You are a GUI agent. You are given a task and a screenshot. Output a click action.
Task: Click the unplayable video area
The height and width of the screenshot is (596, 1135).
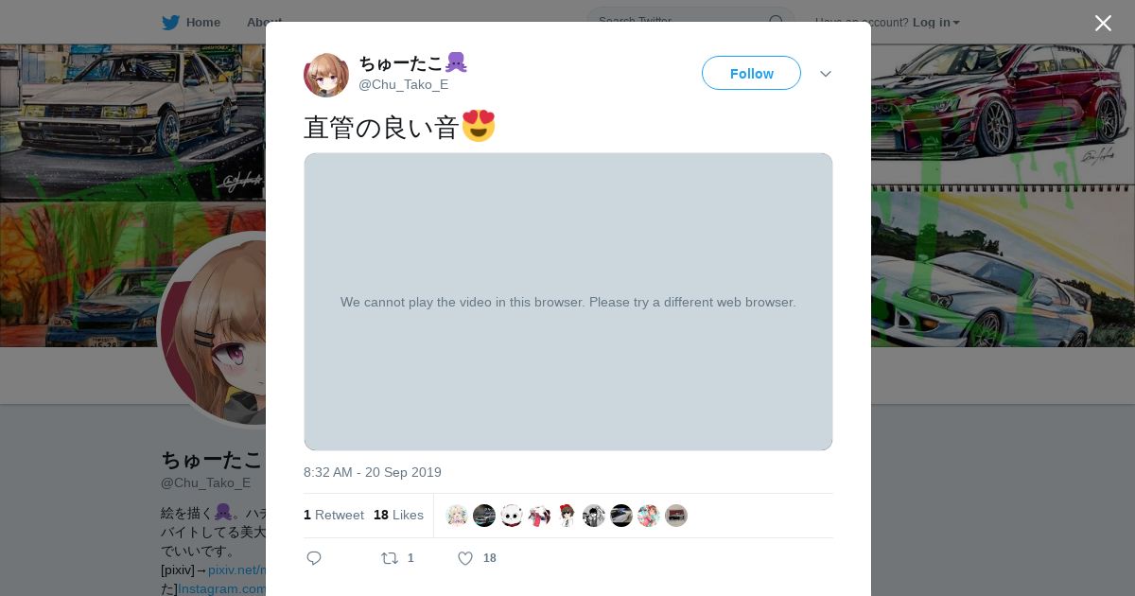click(x=568, y=302)
